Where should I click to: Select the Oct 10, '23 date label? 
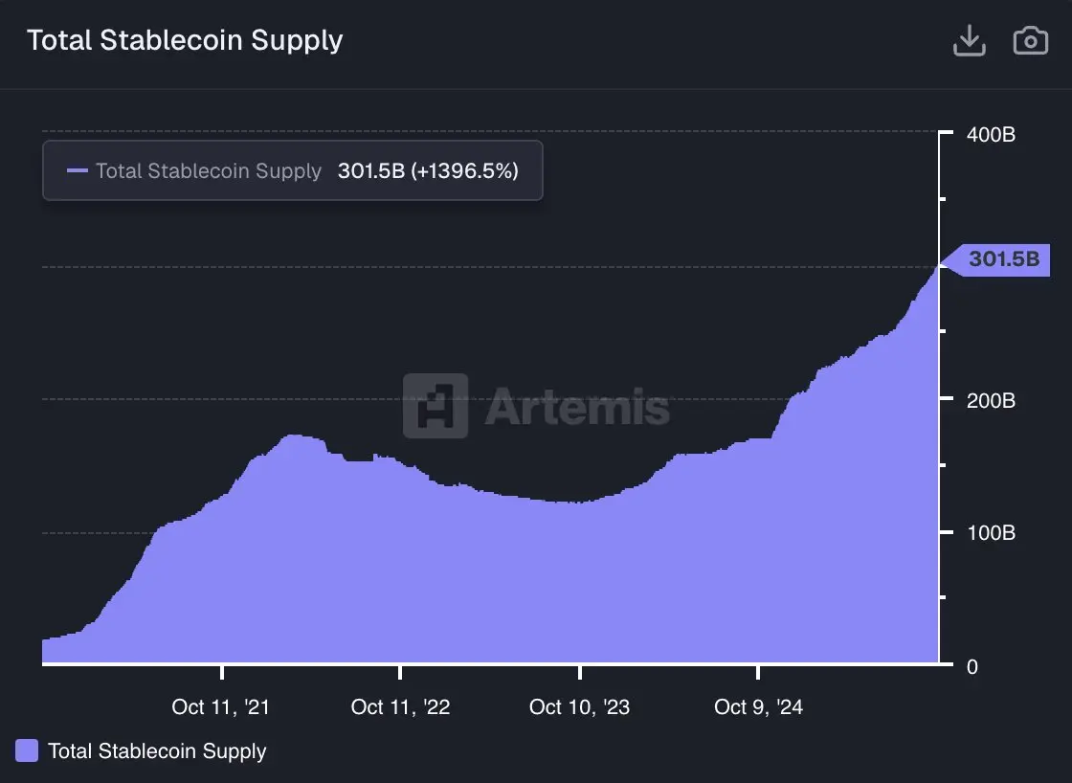(x=579, y=707)
